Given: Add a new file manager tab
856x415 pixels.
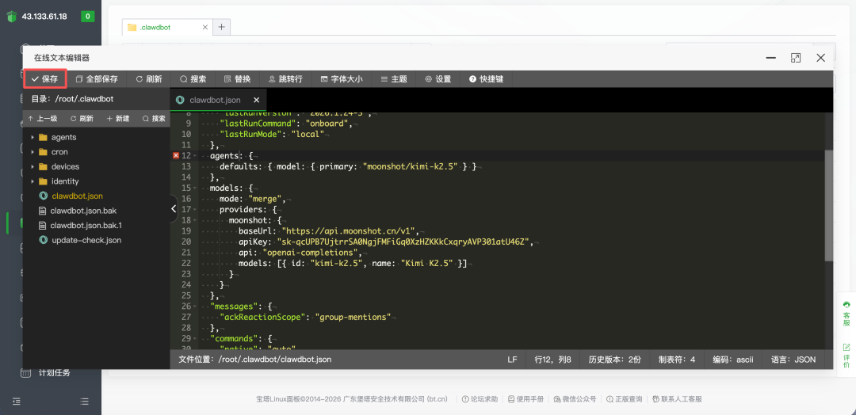Looking at the screenshot, I should (221, 27).
